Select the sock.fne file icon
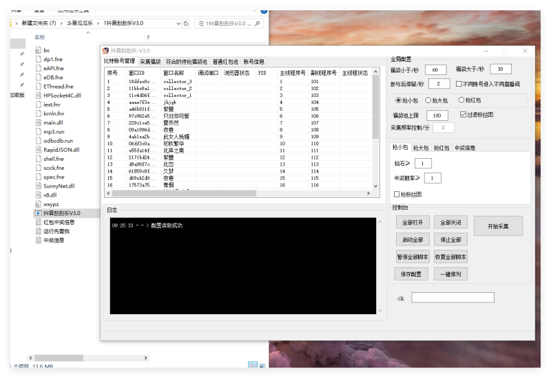The width and height of the screenshot is (551, 378). (39, 168)
